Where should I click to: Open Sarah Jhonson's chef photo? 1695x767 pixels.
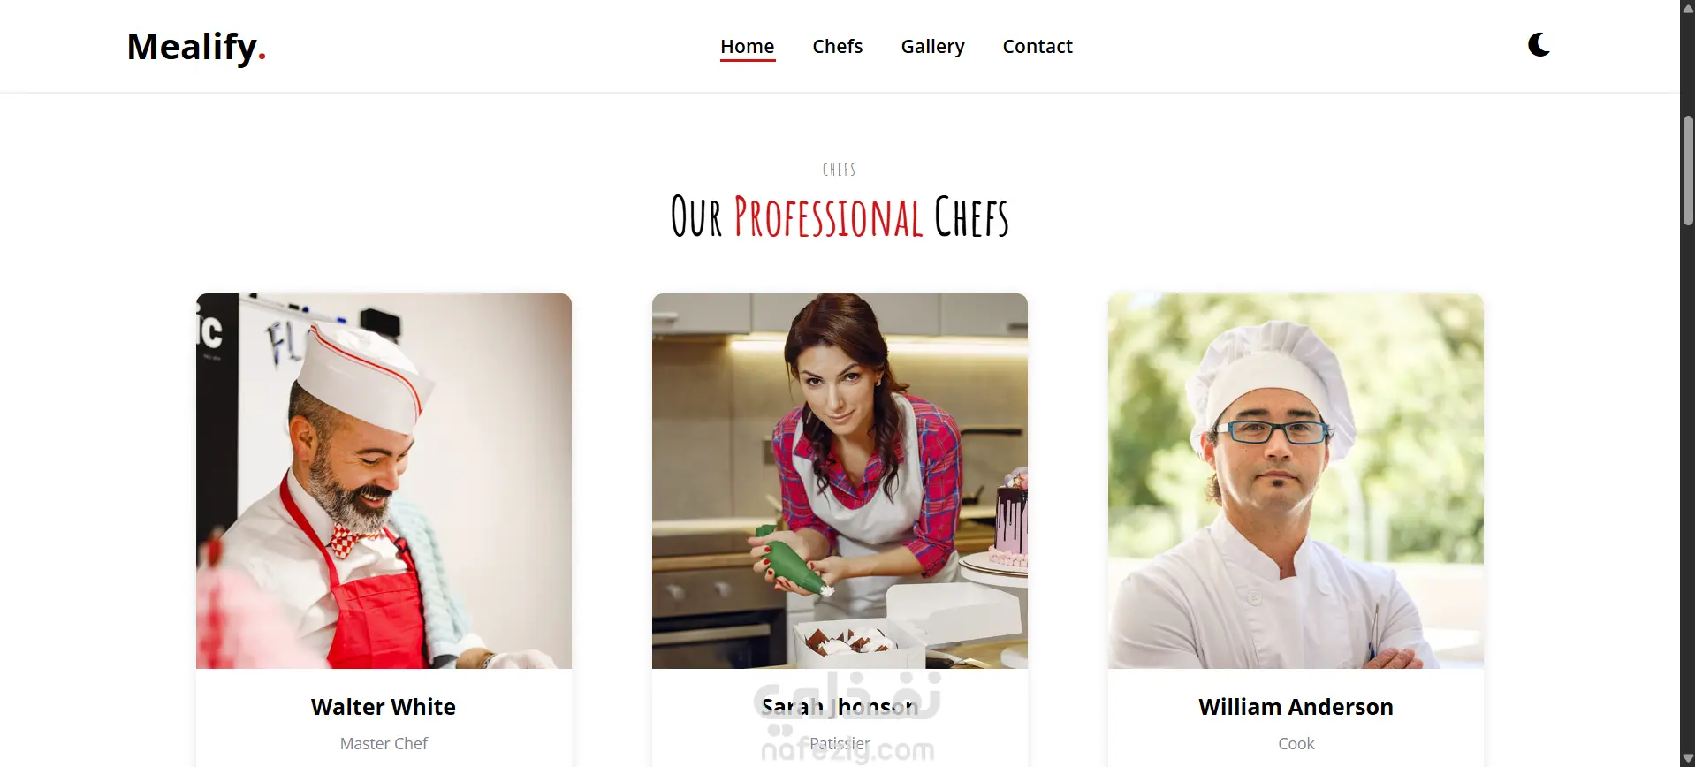(840, 481)
